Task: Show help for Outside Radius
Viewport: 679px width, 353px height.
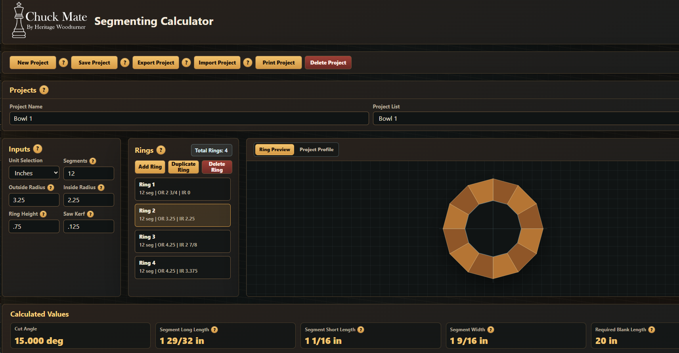Action: click(51, 188)
